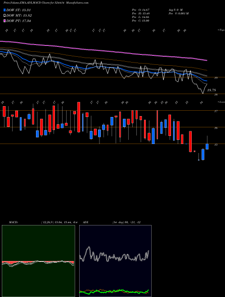Click the Pre V: 0.001 M value

(178, 13)
